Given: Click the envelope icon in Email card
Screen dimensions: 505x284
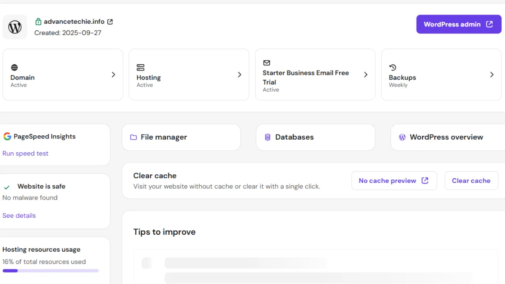Looking at the screenshot, I should click(x=267, y=63).
